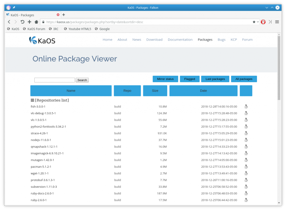Image resolution: width=286 pixels, height=210 pixels.
Task: Pin the window with the title bar pin
Action: click(x=14, y=8)
